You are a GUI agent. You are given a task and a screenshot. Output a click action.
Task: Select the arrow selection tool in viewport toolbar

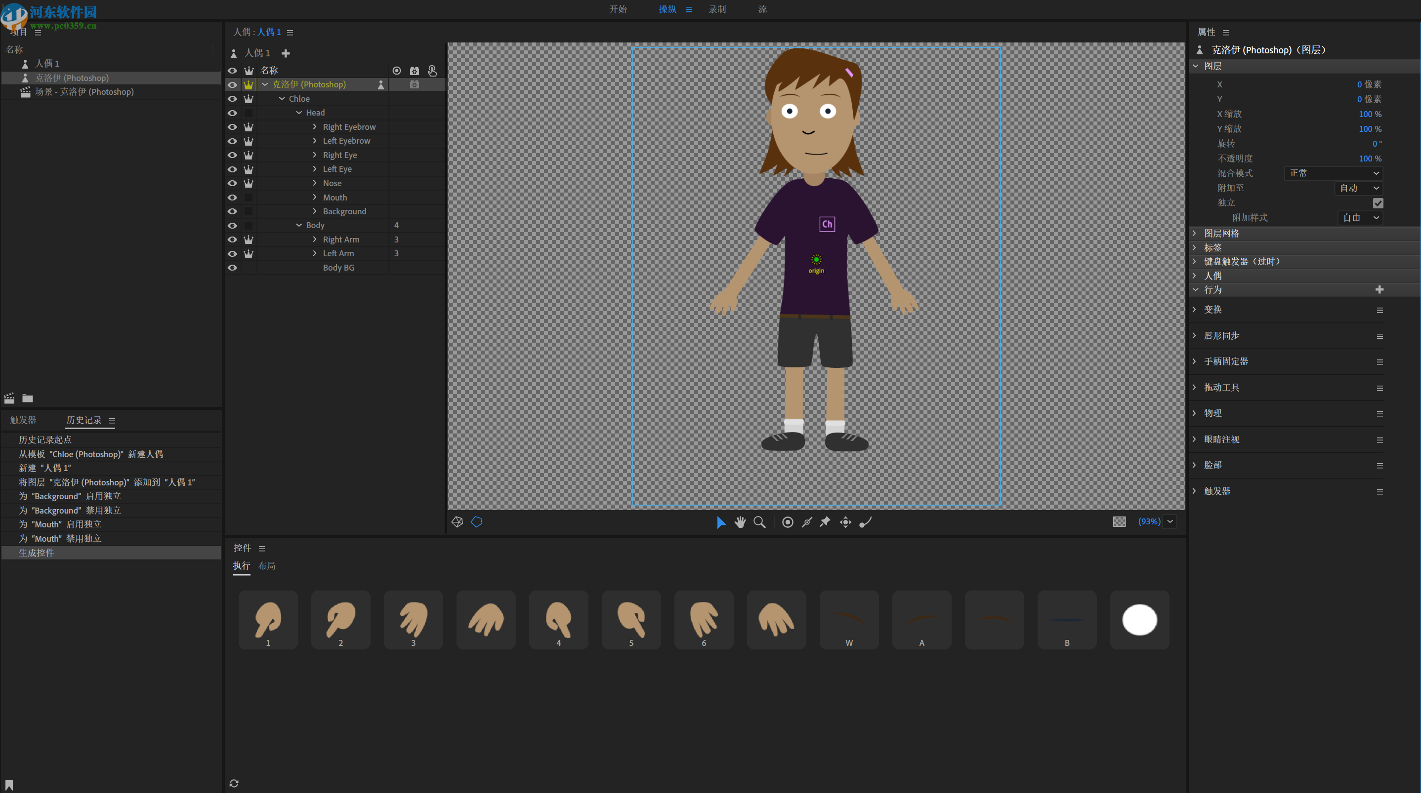[x=720, y=522]
